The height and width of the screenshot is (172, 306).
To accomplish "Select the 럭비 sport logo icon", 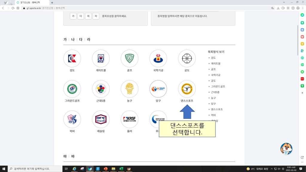I will (x=72, y=119).
